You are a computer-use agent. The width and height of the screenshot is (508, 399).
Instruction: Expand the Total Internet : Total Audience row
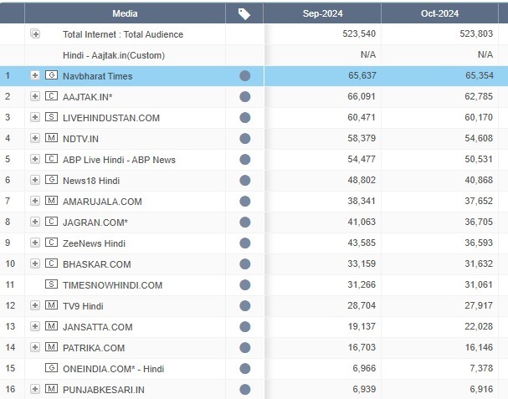(x=35, y=33)
